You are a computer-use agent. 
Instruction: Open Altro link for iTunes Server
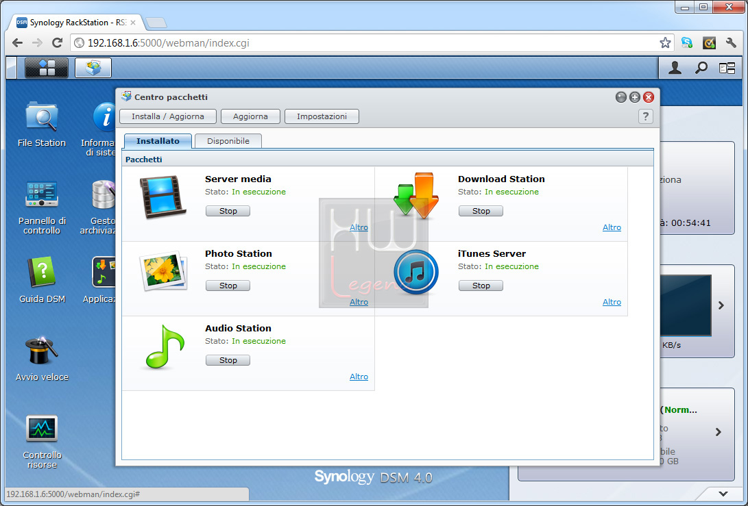612,302
